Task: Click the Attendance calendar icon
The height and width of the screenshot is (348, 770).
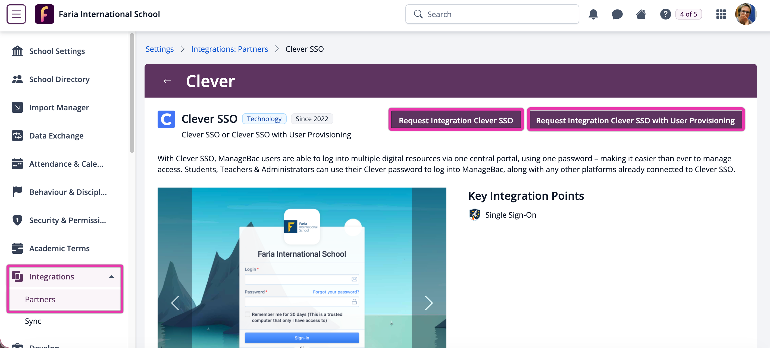Action: pos(17,164)
